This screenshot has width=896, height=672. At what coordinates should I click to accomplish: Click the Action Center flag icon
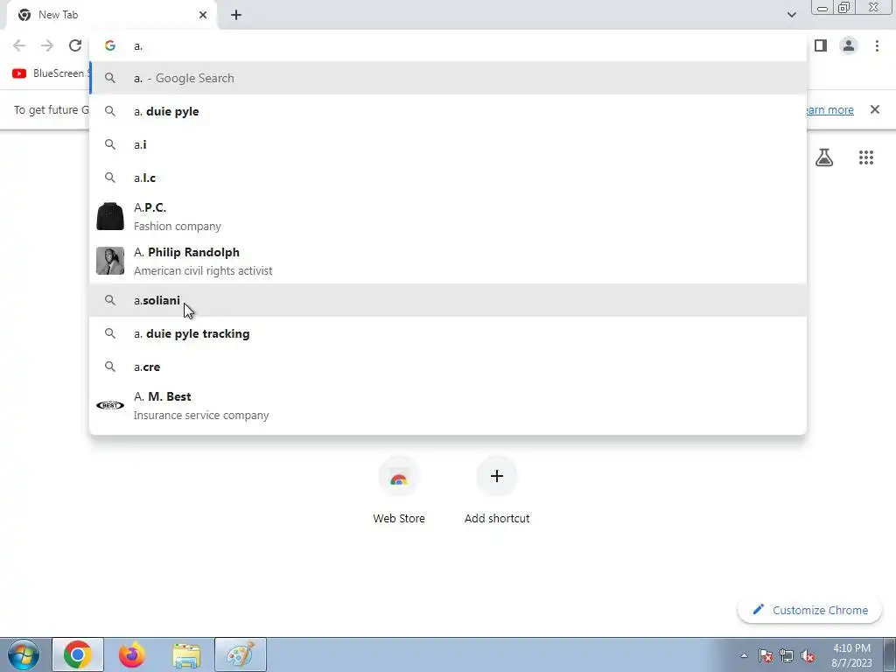pyautogui.click(x=766, y=655)
